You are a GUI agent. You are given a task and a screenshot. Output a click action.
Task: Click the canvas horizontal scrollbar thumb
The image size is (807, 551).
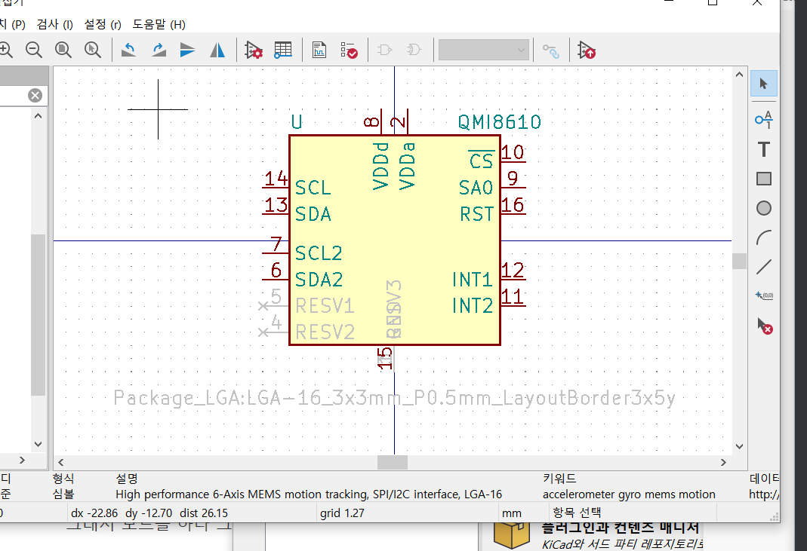[x=393, y=463]
